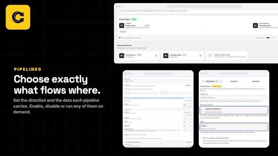Switch to the What syncs tab
The width and height of the screenshot is (278, 156).
pyautogui.click(x=212, y=81)
